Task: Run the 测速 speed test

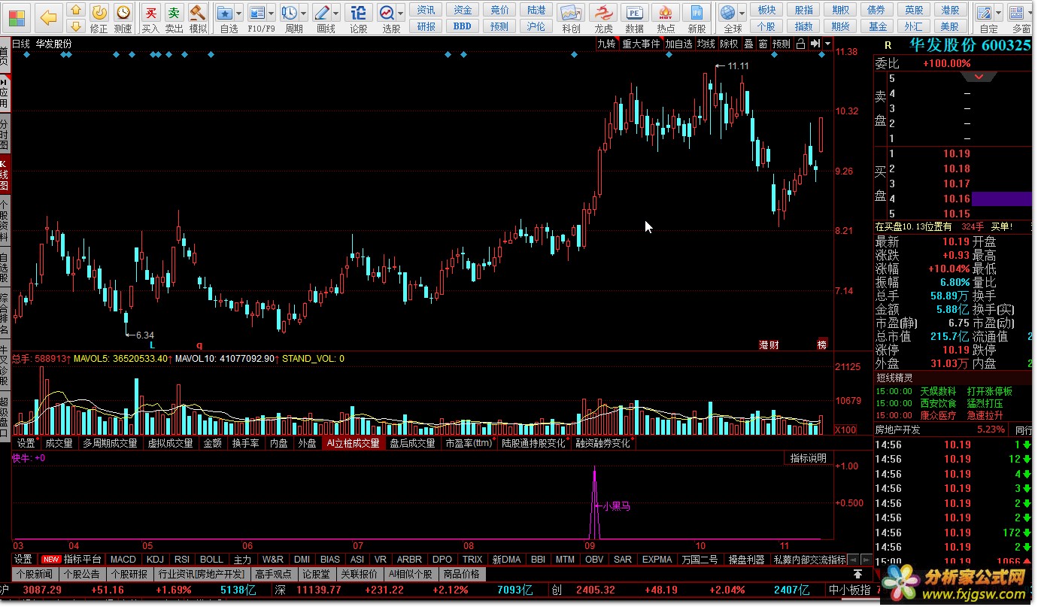Action: (123, 18)
